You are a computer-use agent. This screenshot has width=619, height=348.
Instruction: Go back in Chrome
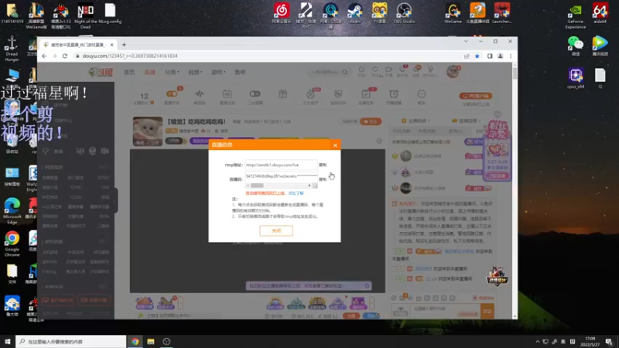(44, 56)
